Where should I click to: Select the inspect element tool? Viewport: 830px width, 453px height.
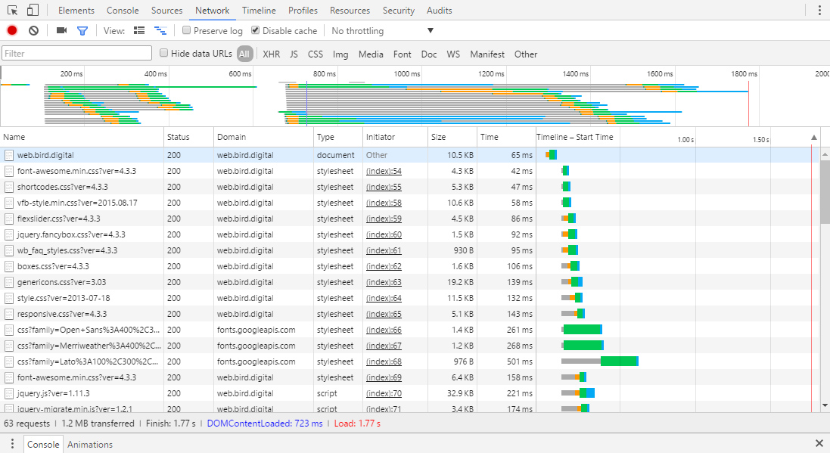[11, 10]
